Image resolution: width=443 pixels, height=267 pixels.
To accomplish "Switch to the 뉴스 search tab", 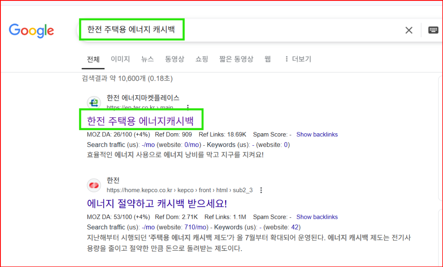I will tap(147, 58).
